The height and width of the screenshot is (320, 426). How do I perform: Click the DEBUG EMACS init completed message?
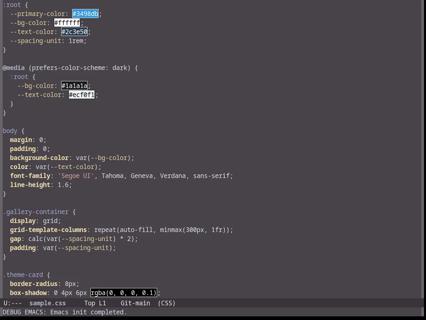(x=65, y=312)
